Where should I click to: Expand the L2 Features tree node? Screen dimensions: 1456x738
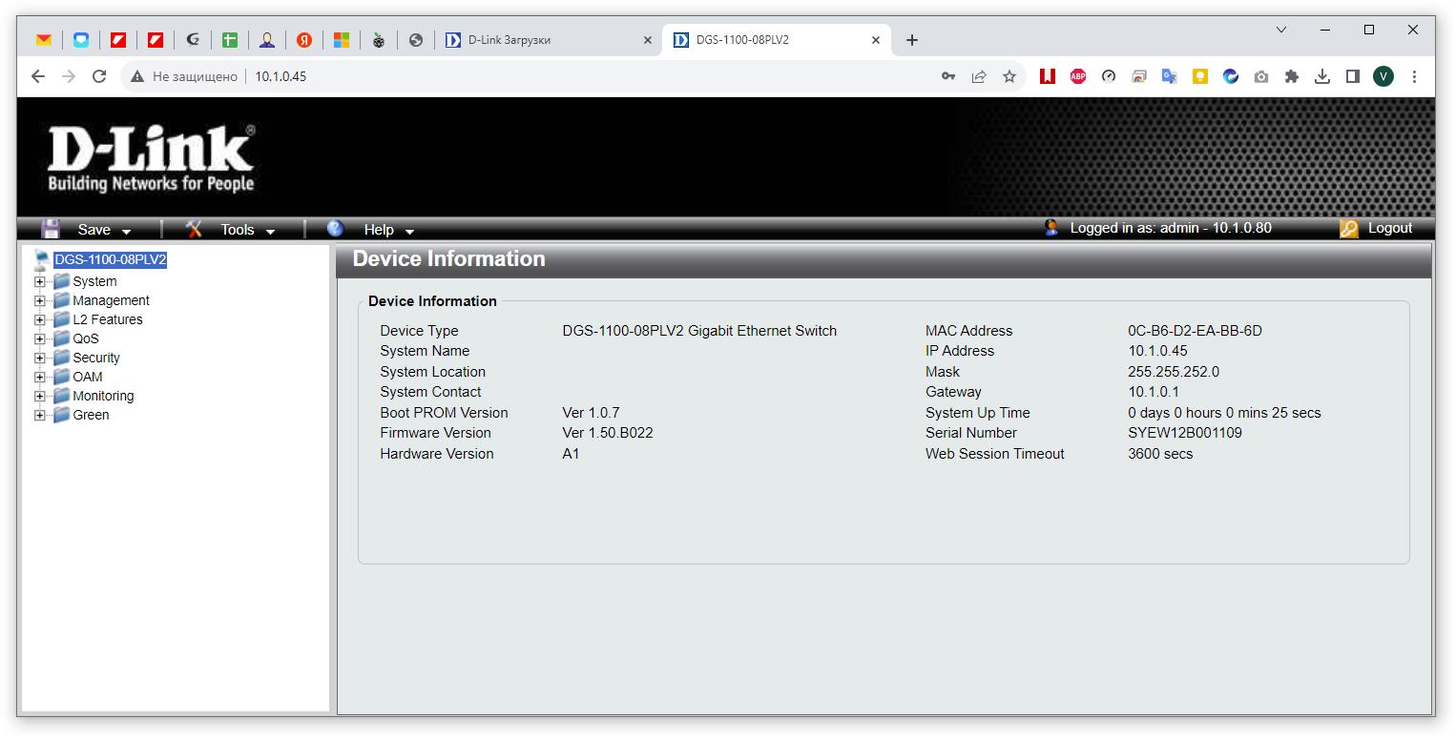[x=39, y=319]
